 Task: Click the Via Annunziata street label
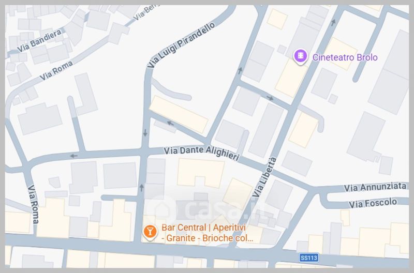tap(375, 187)
